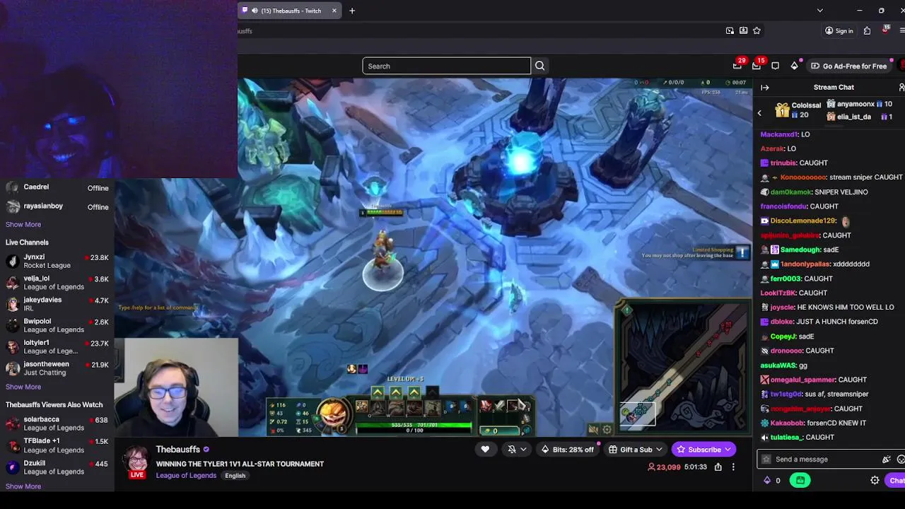Open solarbacca recommended channel
This screenshot has height=509, width=905.
(x=57, y=423)
